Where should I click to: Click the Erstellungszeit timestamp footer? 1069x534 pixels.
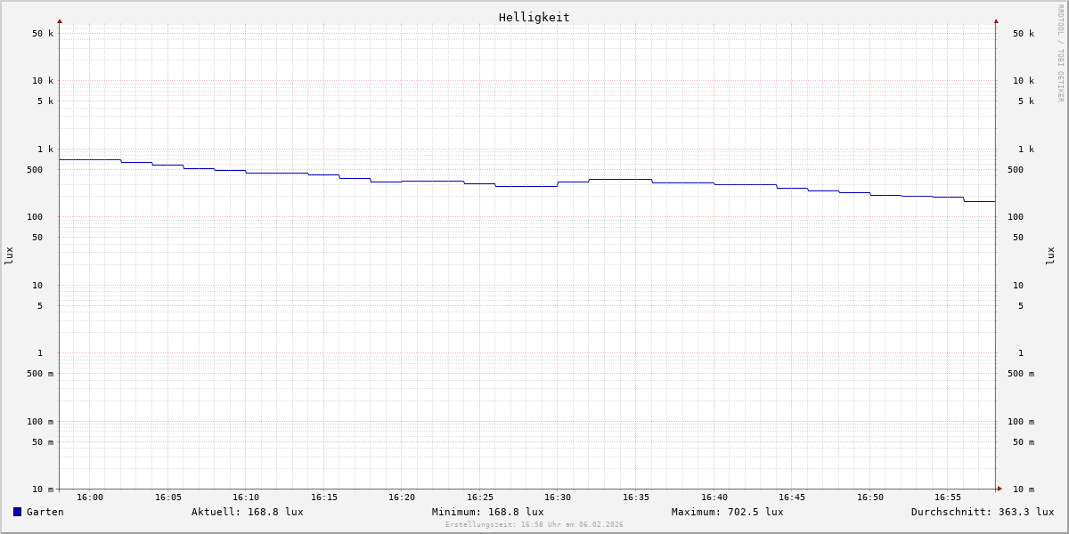click(x=534, y=525)
